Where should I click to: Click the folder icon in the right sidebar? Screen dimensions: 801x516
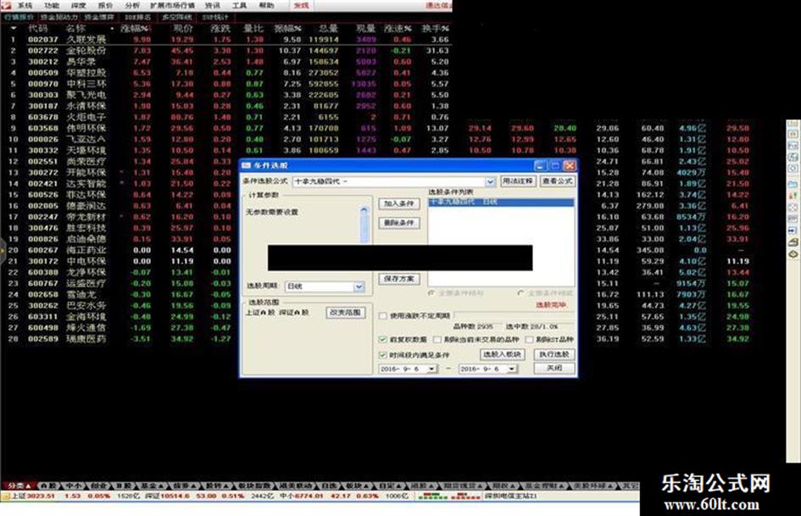(793, 185)
